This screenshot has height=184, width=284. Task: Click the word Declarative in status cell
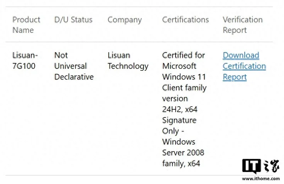coord(74,77)
